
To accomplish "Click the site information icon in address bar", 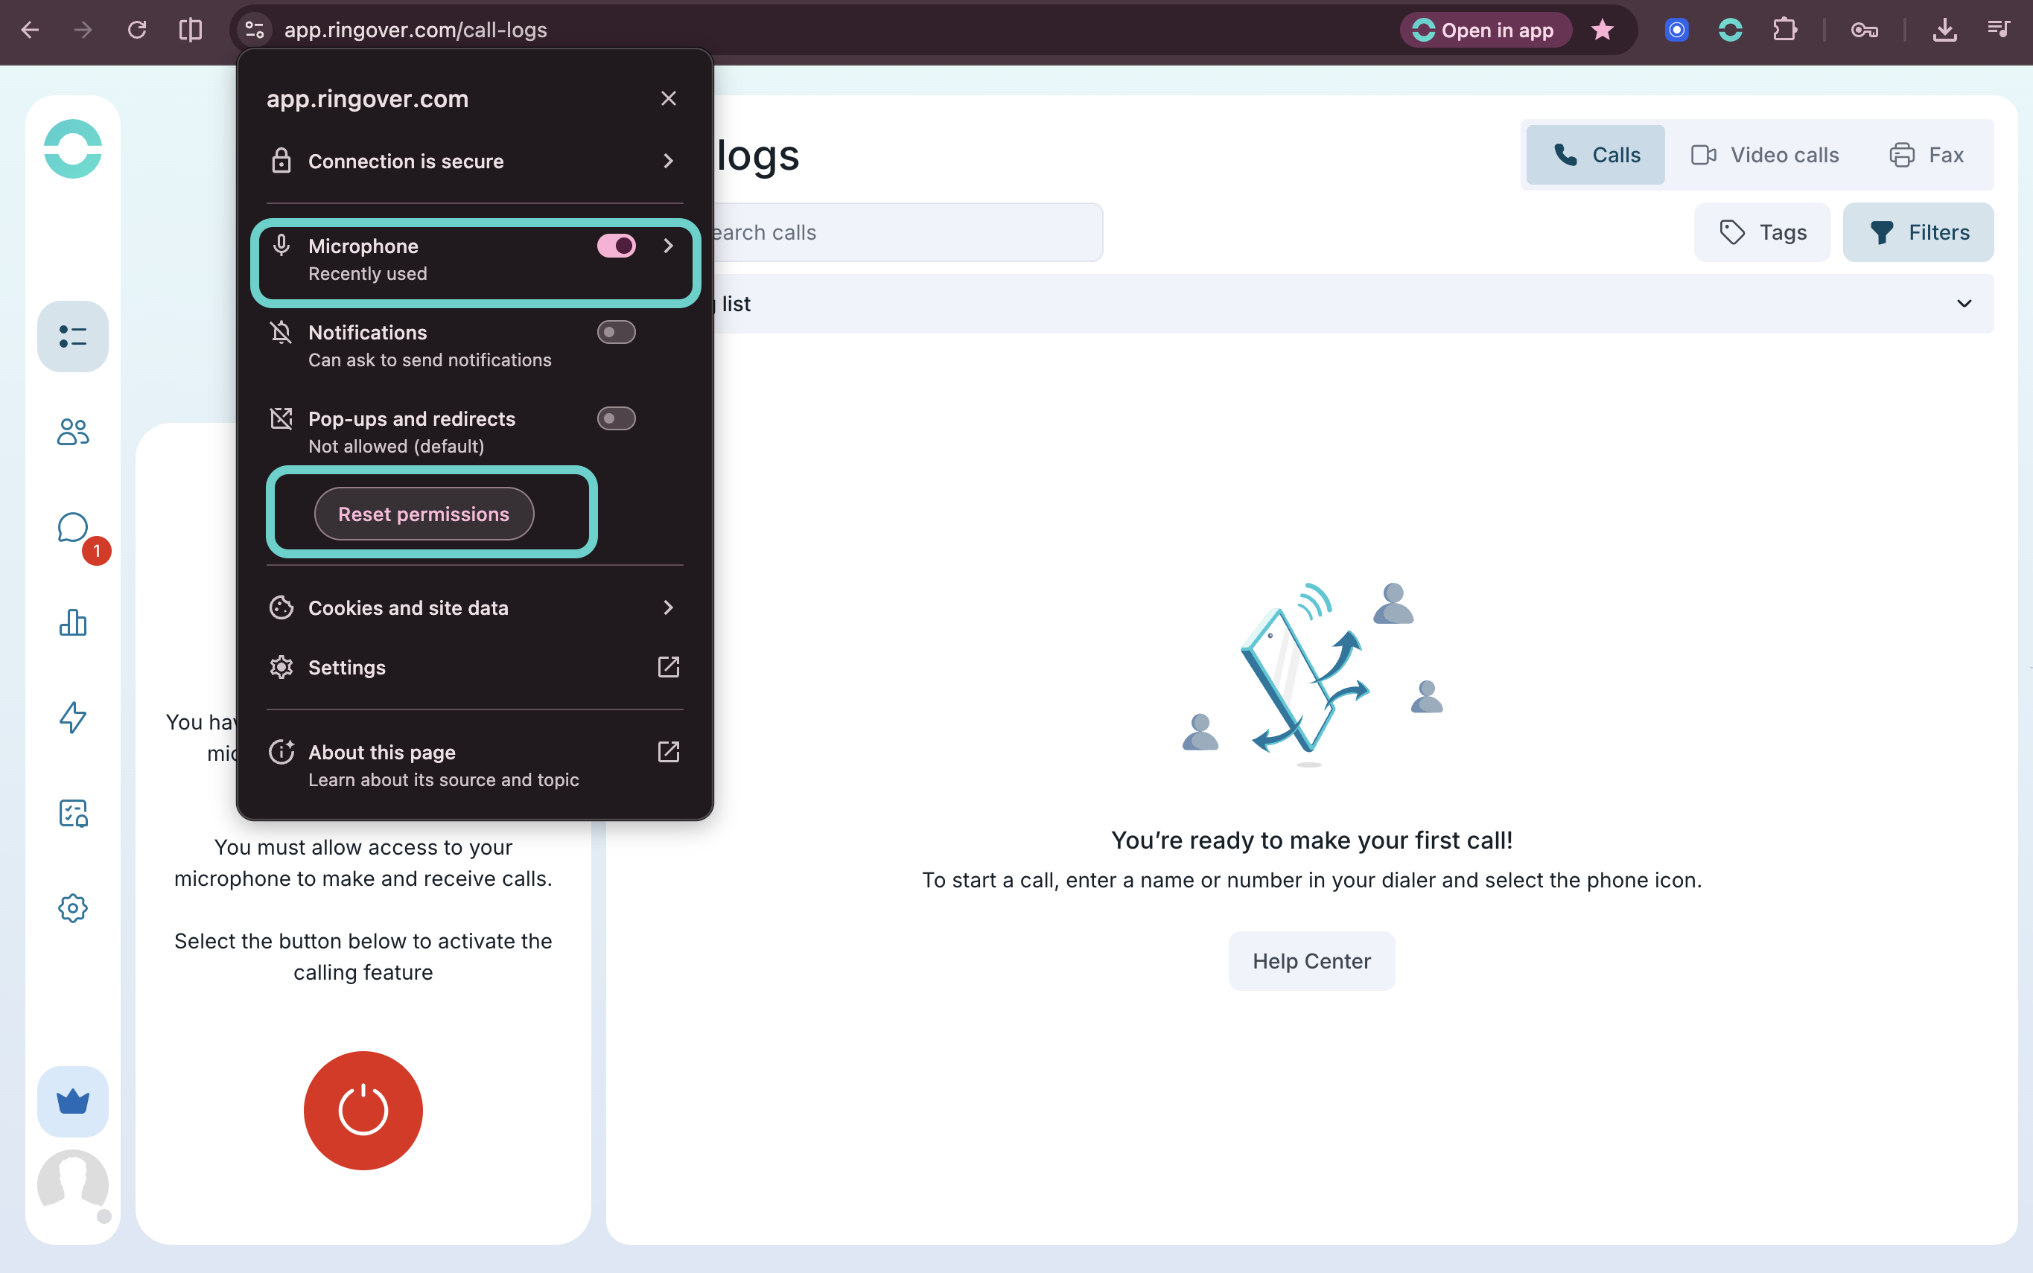I will tap(255, 31).
